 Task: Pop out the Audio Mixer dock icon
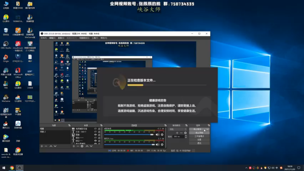click(165, 125)
